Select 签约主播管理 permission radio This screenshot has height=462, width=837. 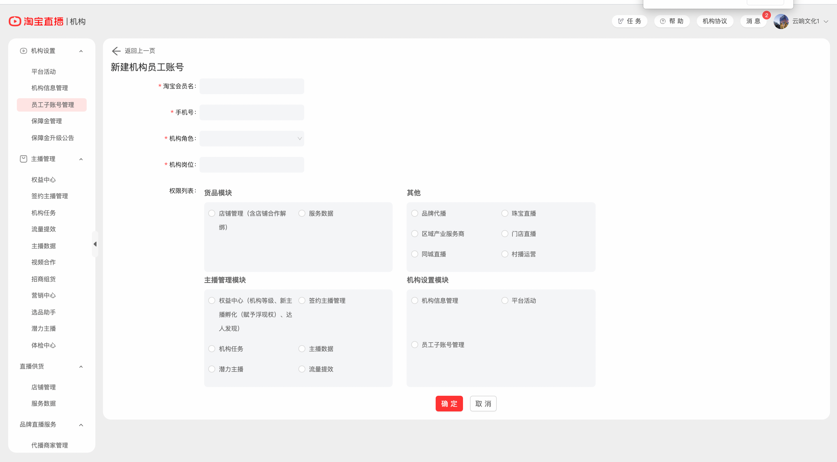click(302, 301)
